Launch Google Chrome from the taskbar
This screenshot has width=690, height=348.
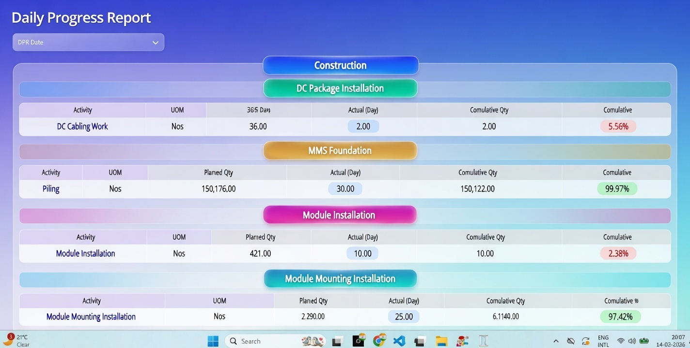379,341
